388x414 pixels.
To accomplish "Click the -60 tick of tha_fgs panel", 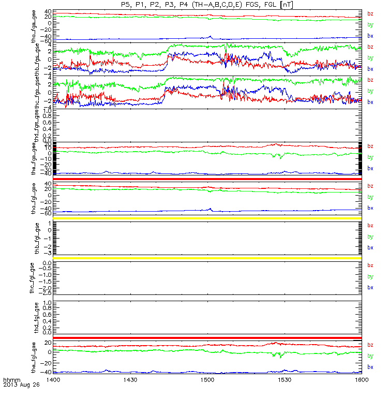I will (46, 41).
